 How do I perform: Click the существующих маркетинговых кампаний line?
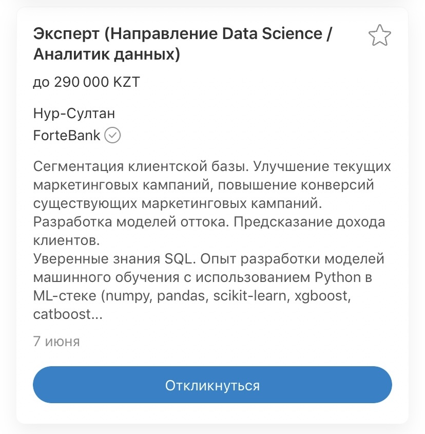[x=178, y=203]
